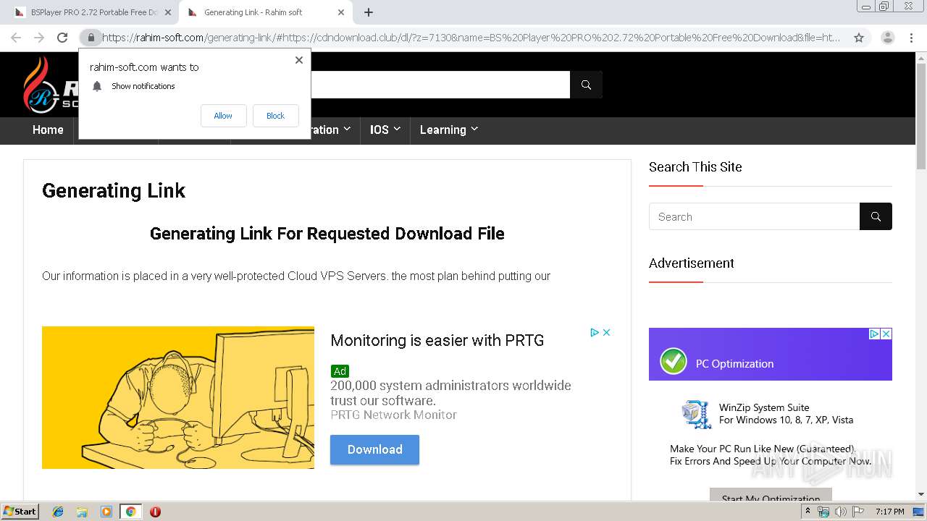Bookmark this page with the star icon
Image resolution: width=927 pixels, height=521 pixels.
pyautogui.click(x=859, y=38)
